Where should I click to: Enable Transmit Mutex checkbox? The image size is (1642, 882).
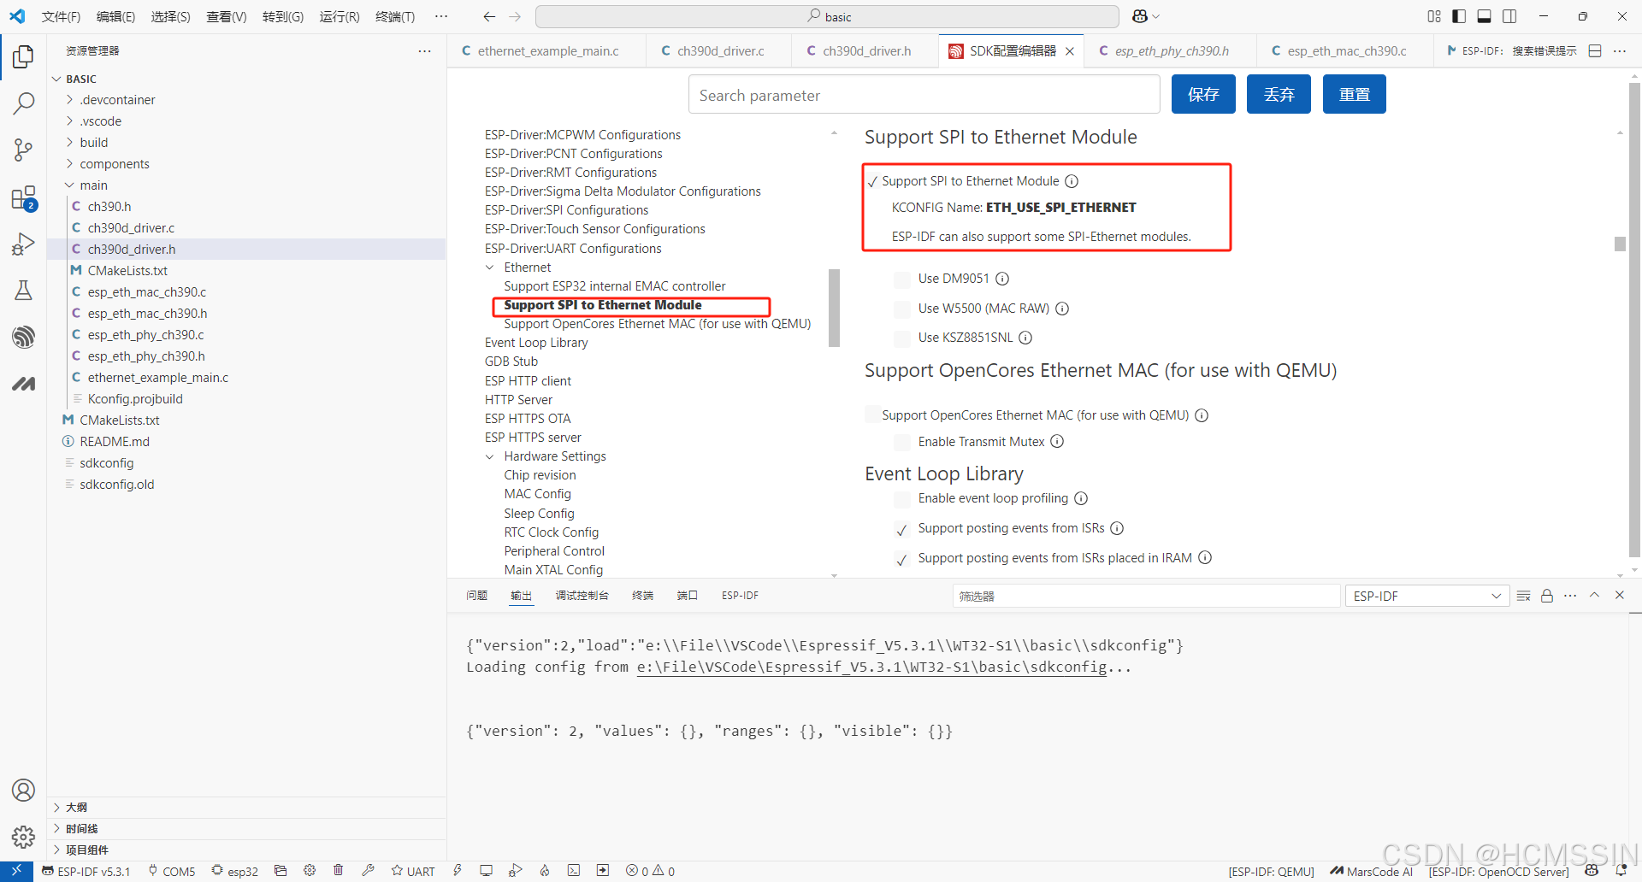click(x=902, y=443)
